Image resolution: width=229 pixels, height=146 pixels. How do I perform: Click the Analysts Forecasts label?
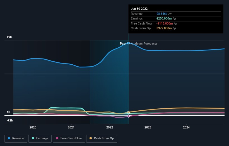point(144,43)
